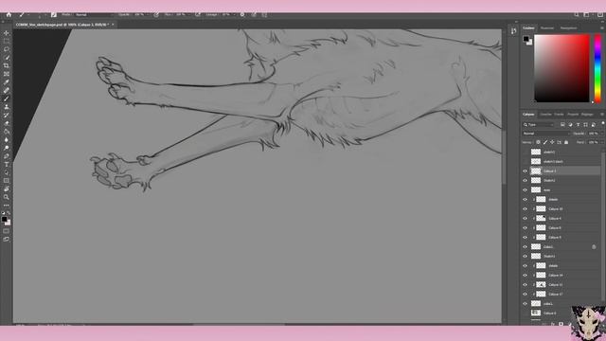
Task: Lock transparent pixels in Layers panel
Action: click(x=538, y=142)
